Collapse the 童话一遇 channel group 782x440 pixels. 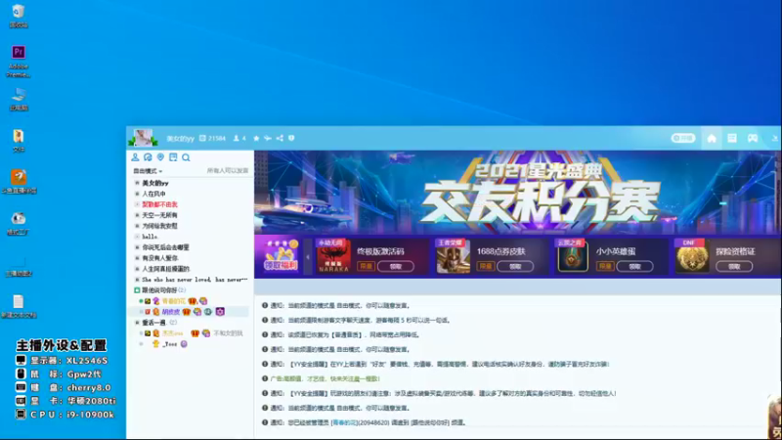click(x=137, y=323)
